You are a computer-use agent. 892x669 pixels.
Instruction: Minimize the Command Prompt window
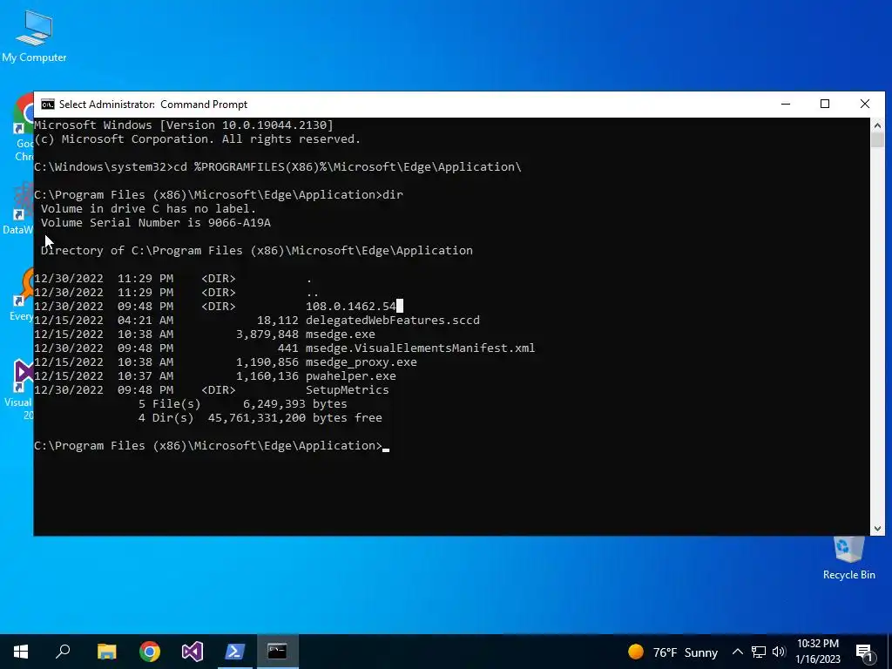[x=786, y=105]
